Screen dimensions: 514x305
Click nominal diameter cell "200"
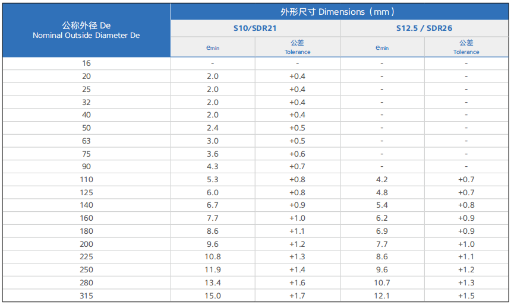click(87, 244)
